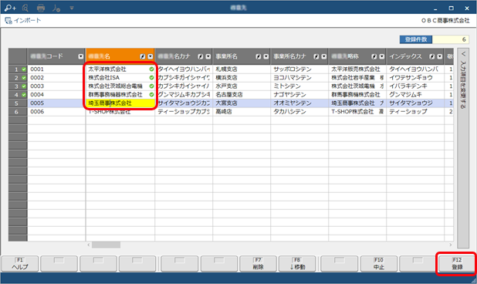Open the dropdown arrow in the 略称 header
This screenshot has height=284, width=477.
tap(382, 56)
